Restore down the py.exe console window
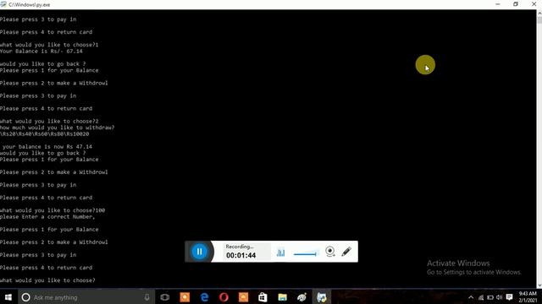Viewport: 542px width, 304px height. click(x=516, y=4)
